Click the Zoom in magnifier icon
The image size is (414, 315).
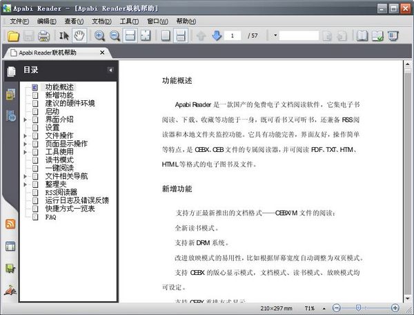click(100, 36)
